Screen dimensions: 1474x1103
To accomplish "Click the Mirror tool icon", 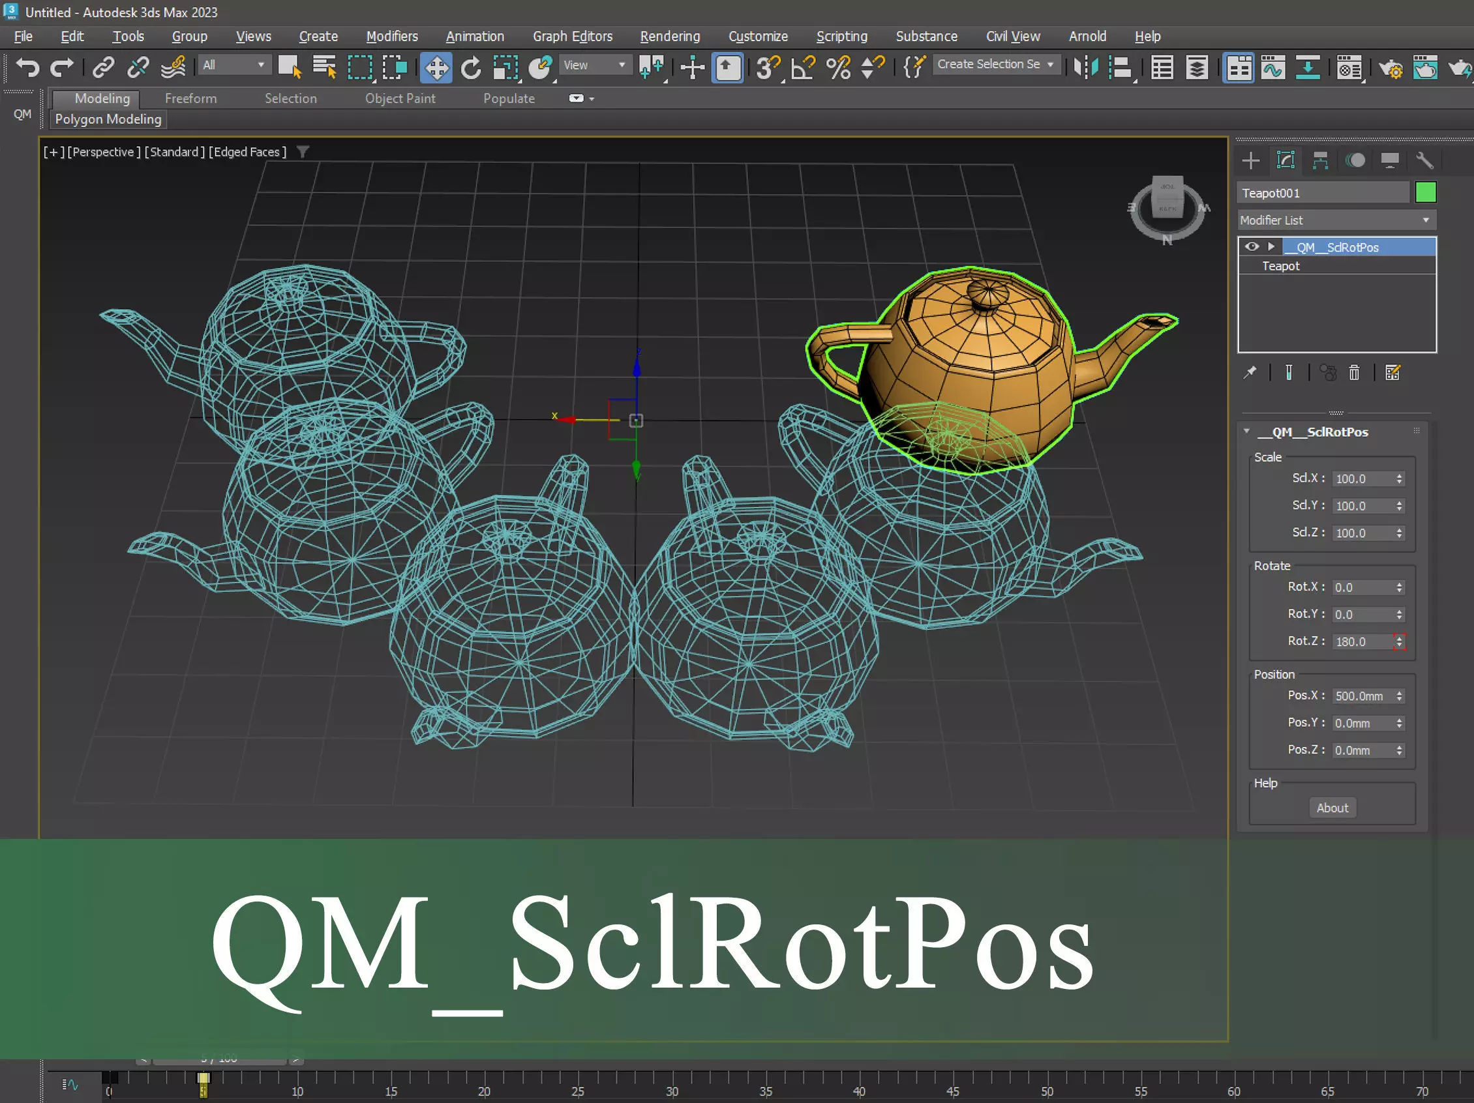I will tap(1086, 67).
